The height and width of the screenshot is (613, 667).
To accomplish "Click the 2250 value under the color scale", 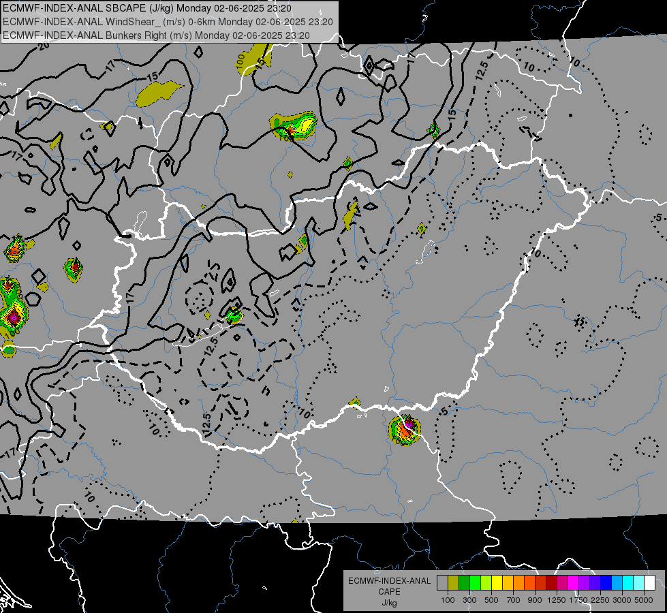I will click(600, 600).
